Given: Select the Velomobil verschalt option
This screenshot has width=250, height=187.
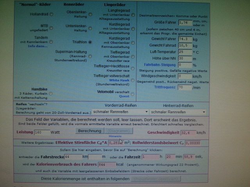Looking at the screenshot, I should [x=132, y=93].
